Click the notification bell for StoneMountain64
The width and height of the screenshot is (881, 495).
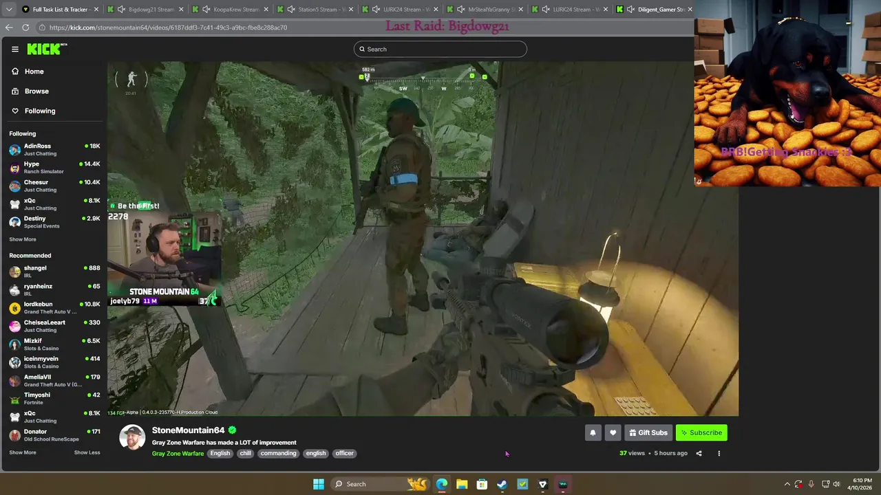tap(593, 432)
